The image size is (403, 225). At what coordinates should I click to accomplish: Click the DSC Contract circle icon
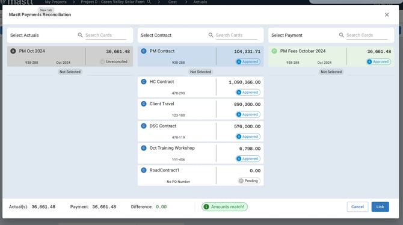point(144,126)
